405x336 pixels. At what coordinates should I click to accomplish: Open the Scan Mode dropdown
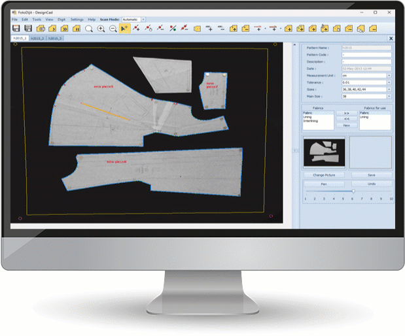[144, 20]
